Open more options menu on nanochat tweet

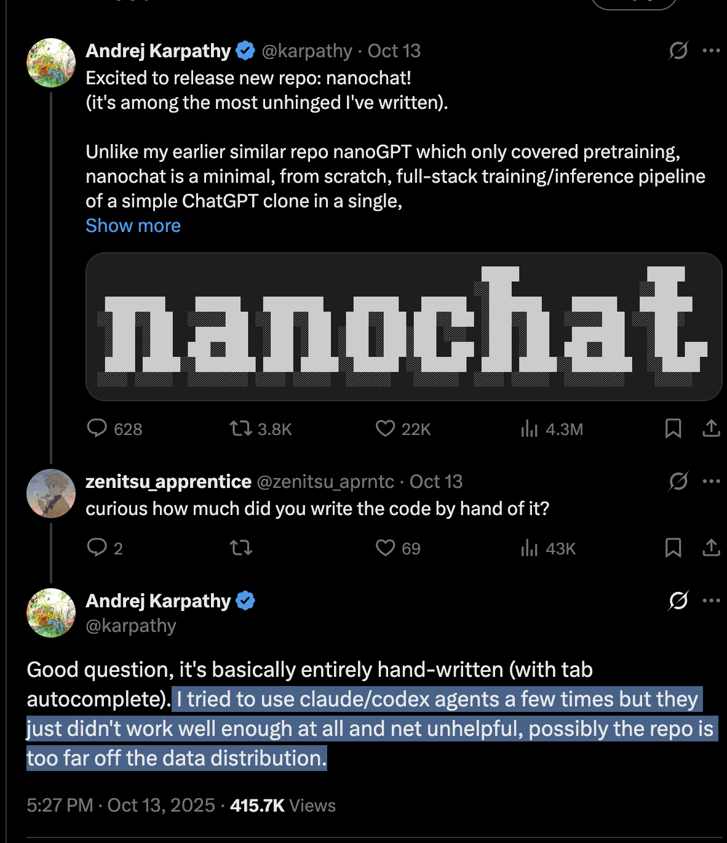pyautogui.click(x=711, y=50)
